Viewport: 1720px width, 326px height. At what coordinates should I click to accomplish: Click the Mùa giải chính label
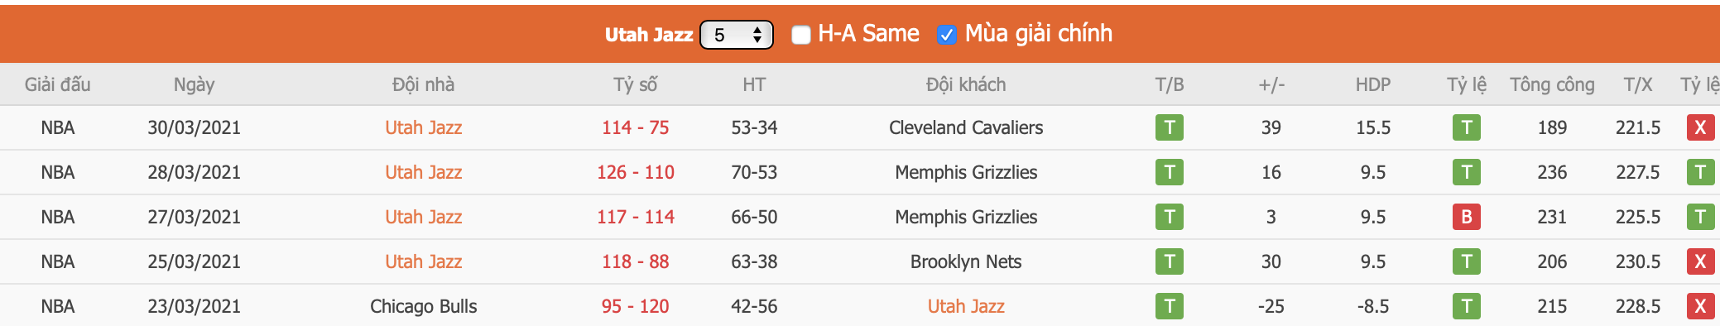1038,34
